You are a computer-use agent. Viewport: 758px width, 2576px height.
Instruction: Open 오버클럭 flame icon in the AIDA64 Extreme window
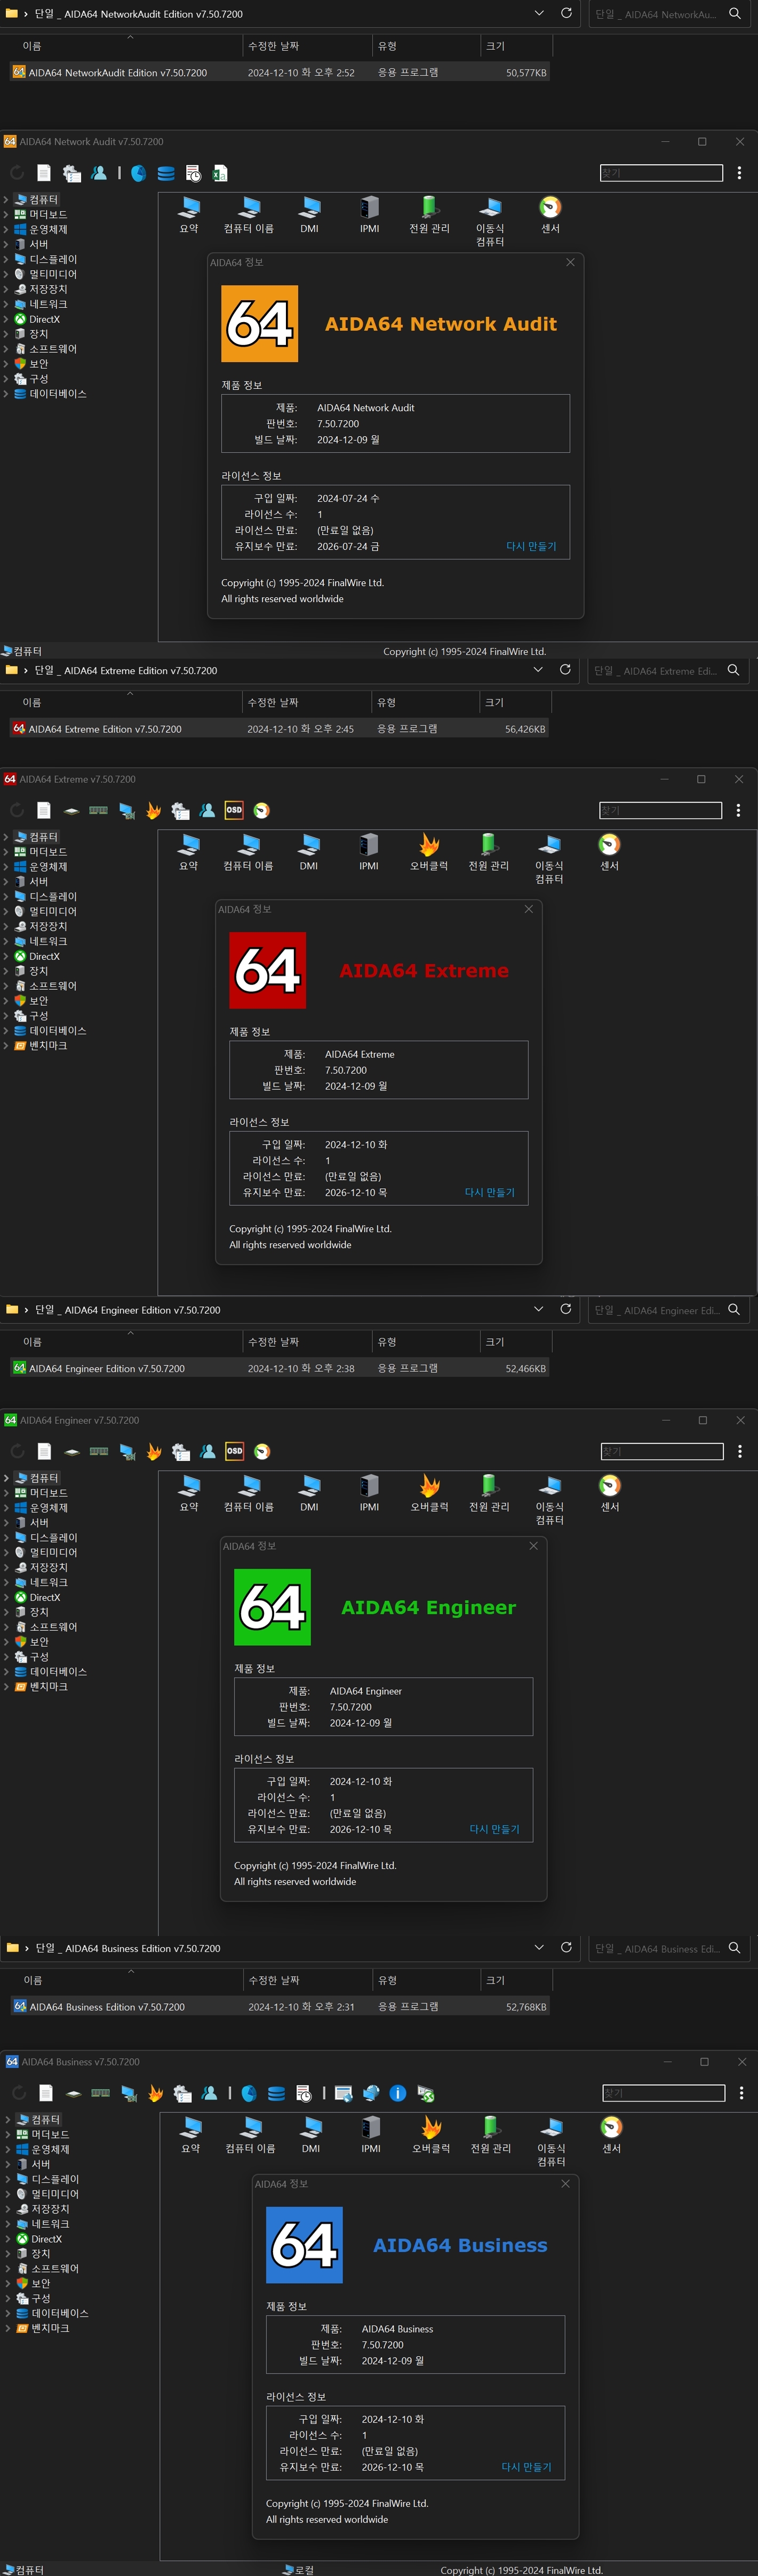429,852
